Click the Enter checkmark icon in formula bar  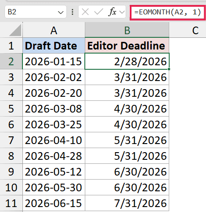click(99, 12)
